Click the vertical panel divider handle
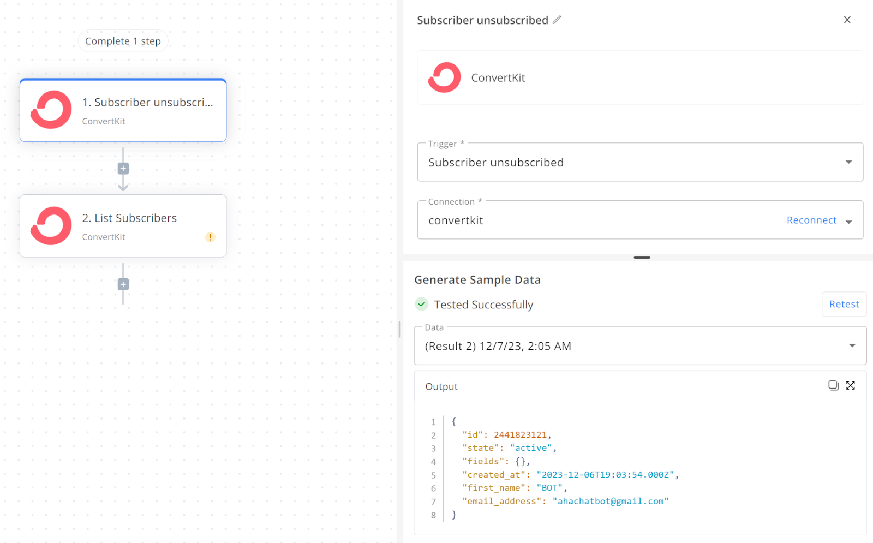873x543 pixels. click(399, 330)
